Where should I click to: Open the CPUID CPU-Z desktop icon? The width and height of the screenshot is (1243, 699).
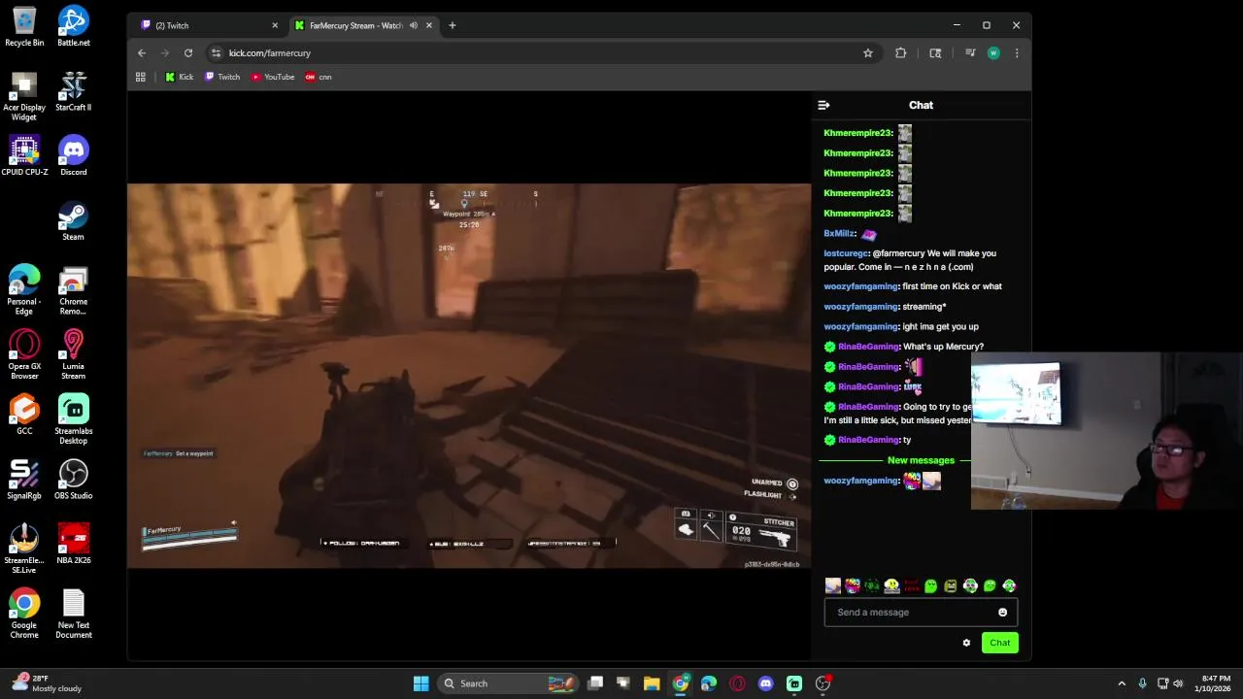(24, 155)
